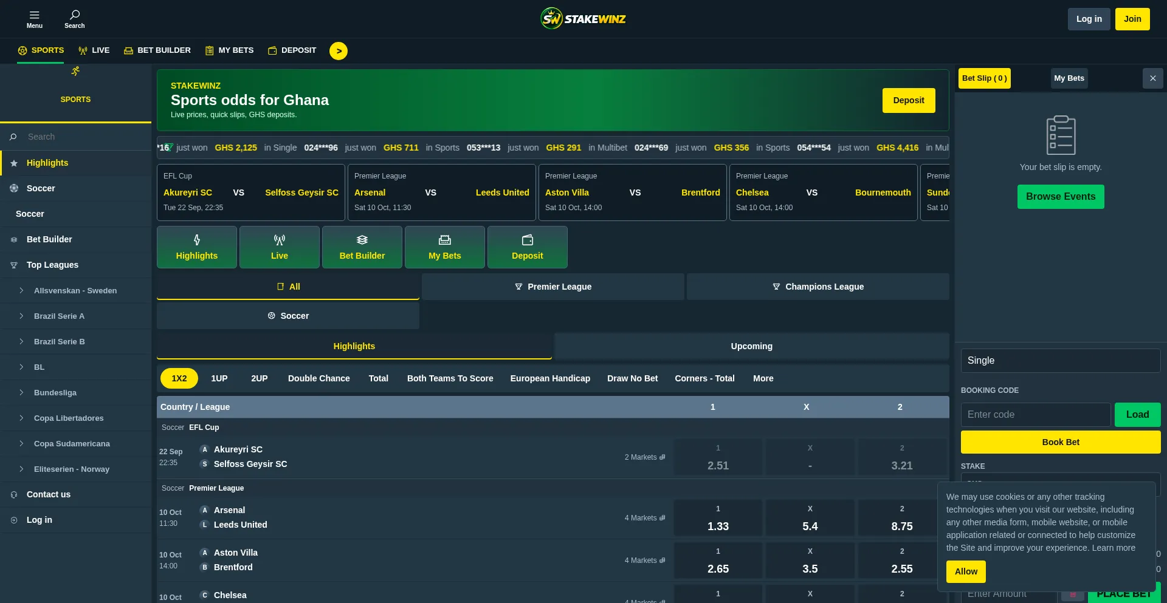Click the headset icon beside Contact us
The width and height of the screenshot is (1167, 603).
click(14, 495)
